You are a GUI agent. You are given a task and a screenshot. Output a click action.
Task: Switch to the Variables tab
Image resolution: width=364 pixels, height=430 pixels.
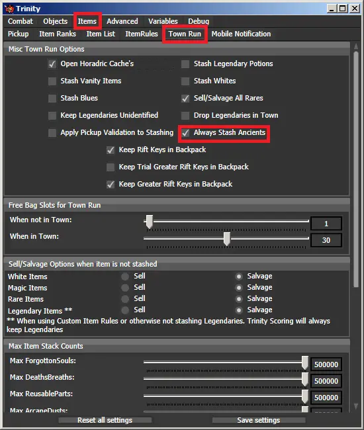163,21
